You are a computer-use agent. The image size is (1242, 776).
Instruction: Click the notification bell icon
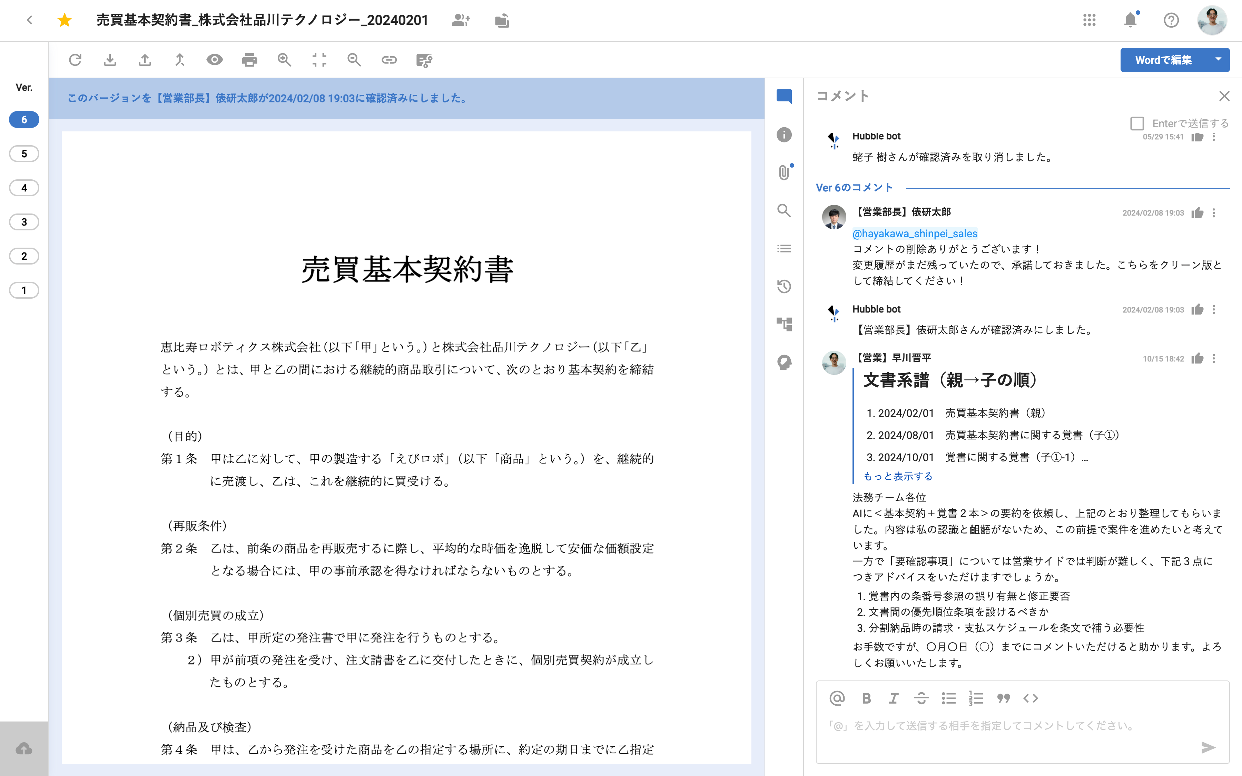tap(1130, 21)
